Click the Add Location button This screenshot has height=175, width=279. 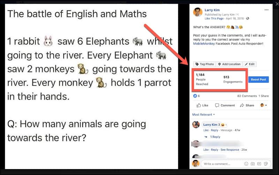(x=229, y=64)
